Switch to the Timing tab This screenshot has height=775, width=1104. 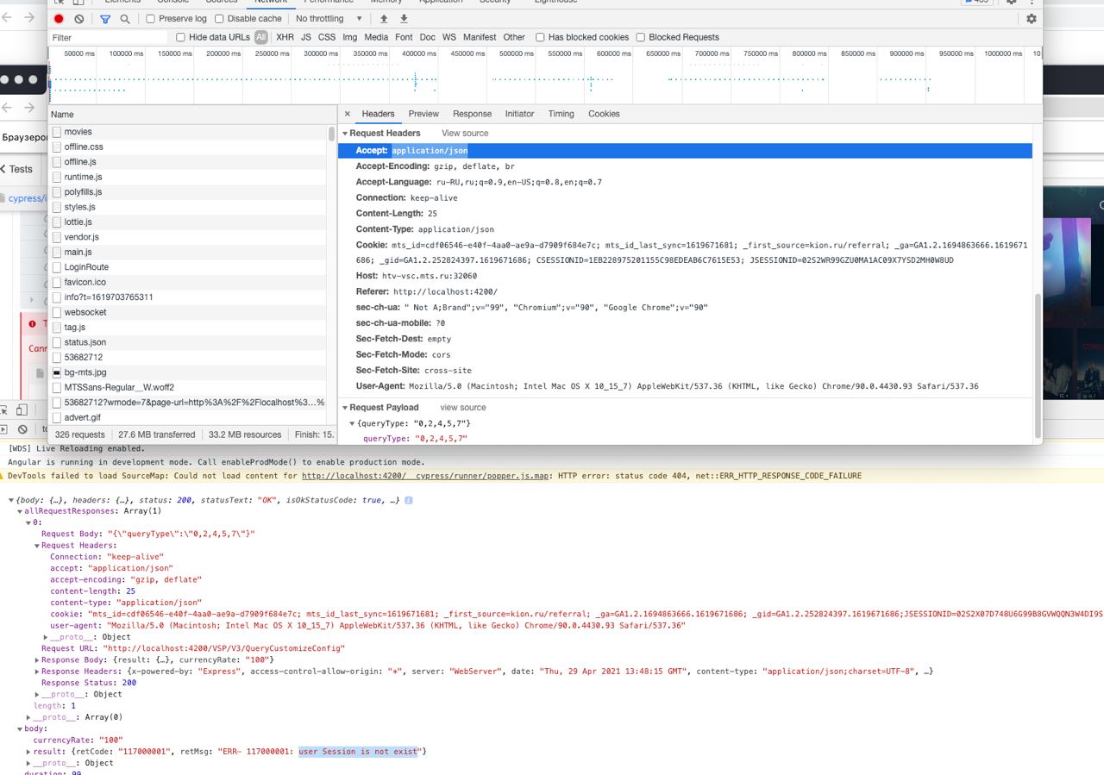coord(561,114)
